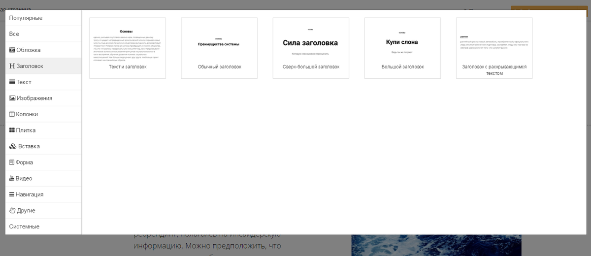591x256 pixels.
Task: Show the Все blocks category
Action: (14, 34)
